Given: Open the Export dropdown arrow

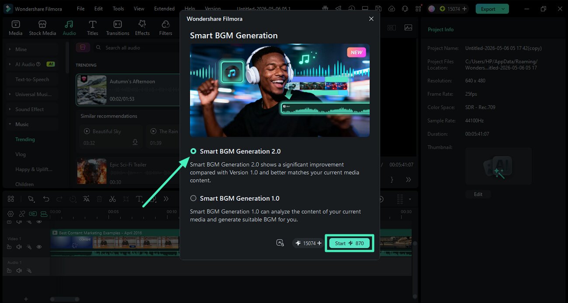Looking at the screenshot, I should [504, 9].
